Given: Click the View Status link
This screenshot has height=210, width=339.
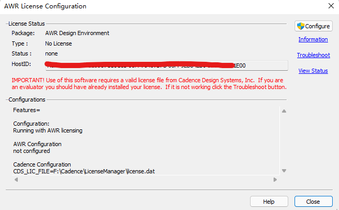Looking at the screenshot, I should 313,71.
